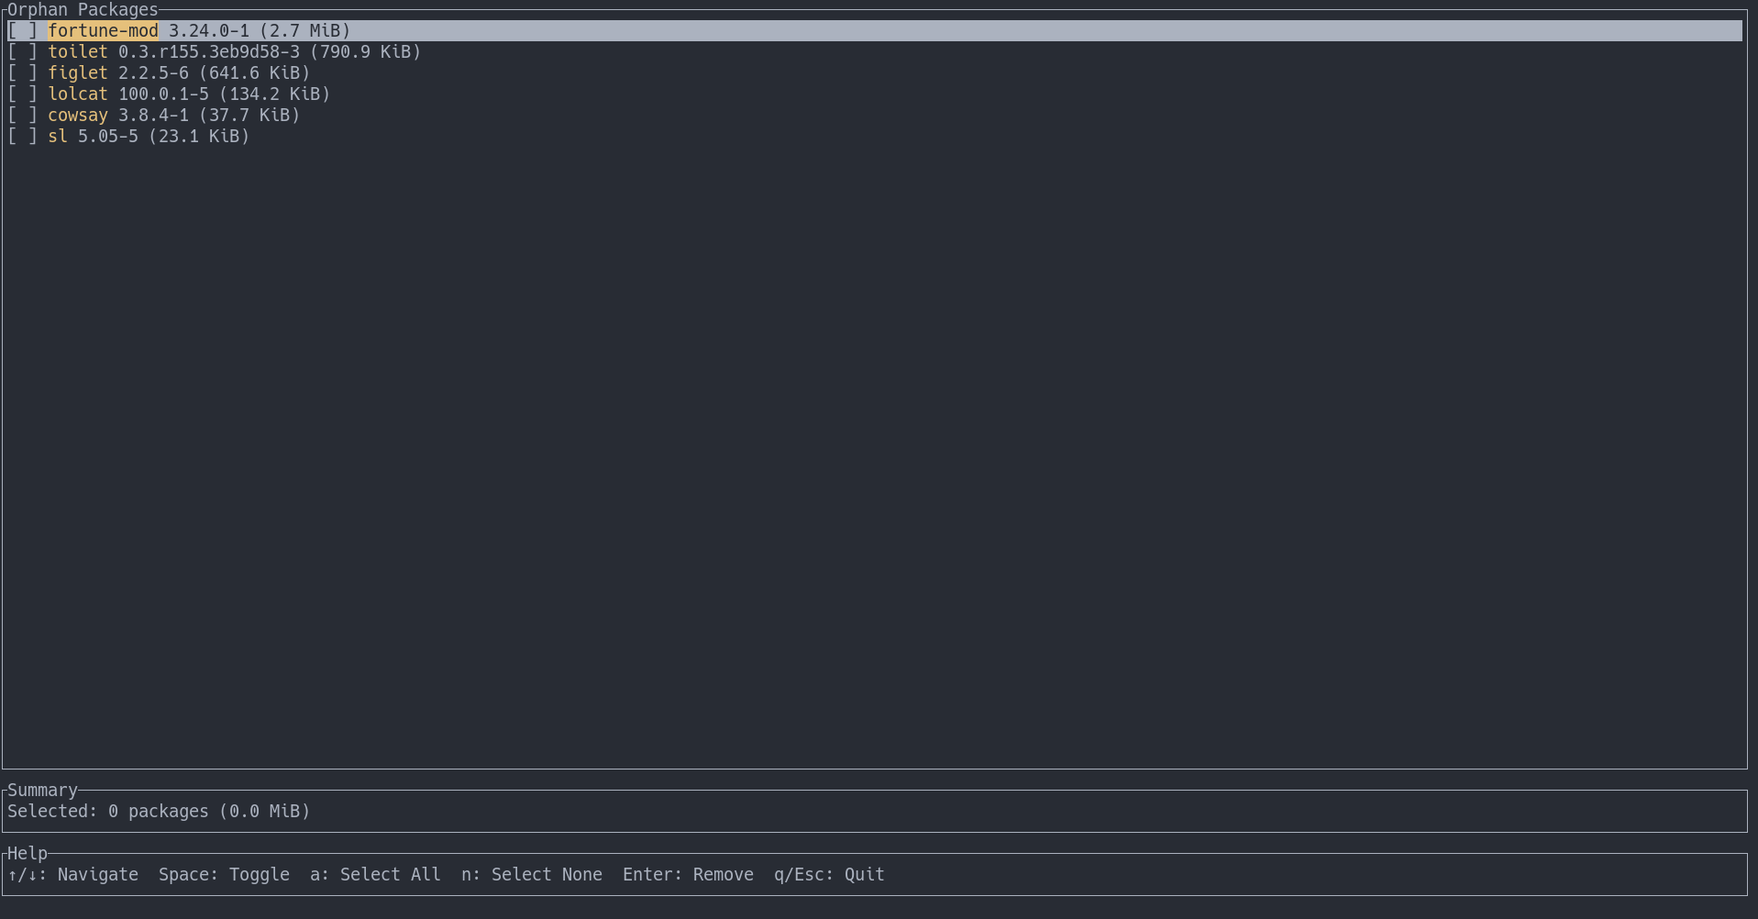
Task: Click the q/Esc: Quit hint
Action: (829, 875)
